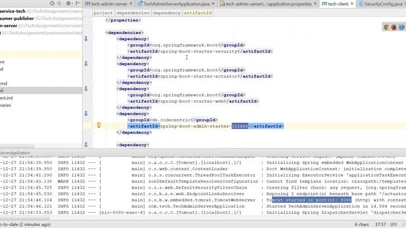Click the closing properties tag line

[x=123, y=20]
